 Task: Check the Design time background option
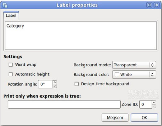(x=76, y=84)
